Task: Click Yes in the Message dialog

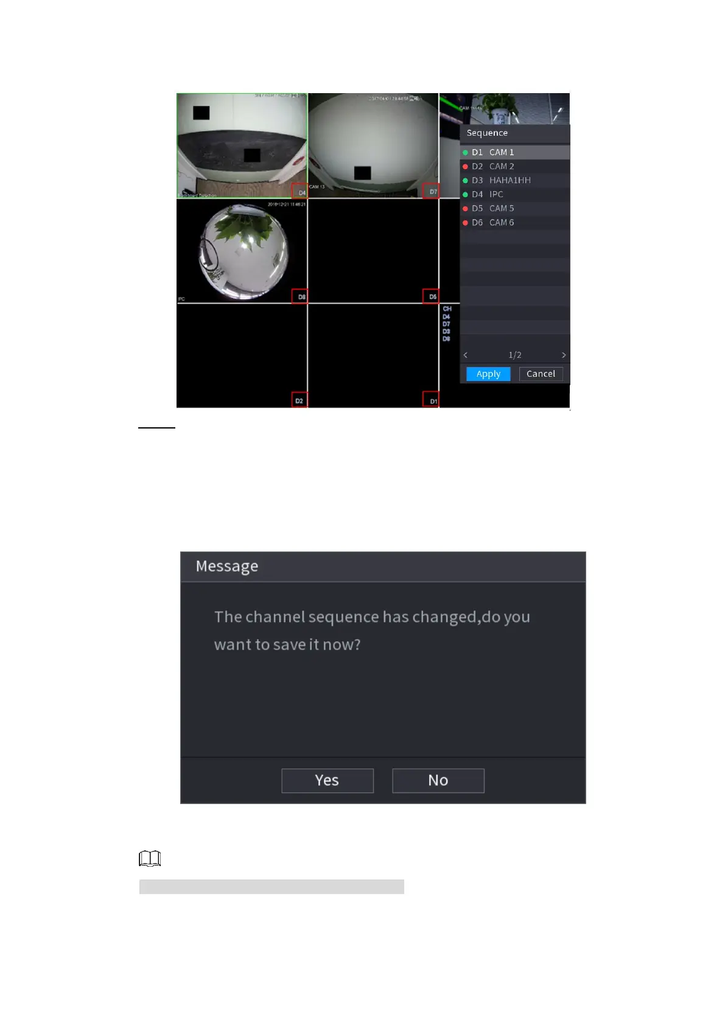Action: [327, 780]
